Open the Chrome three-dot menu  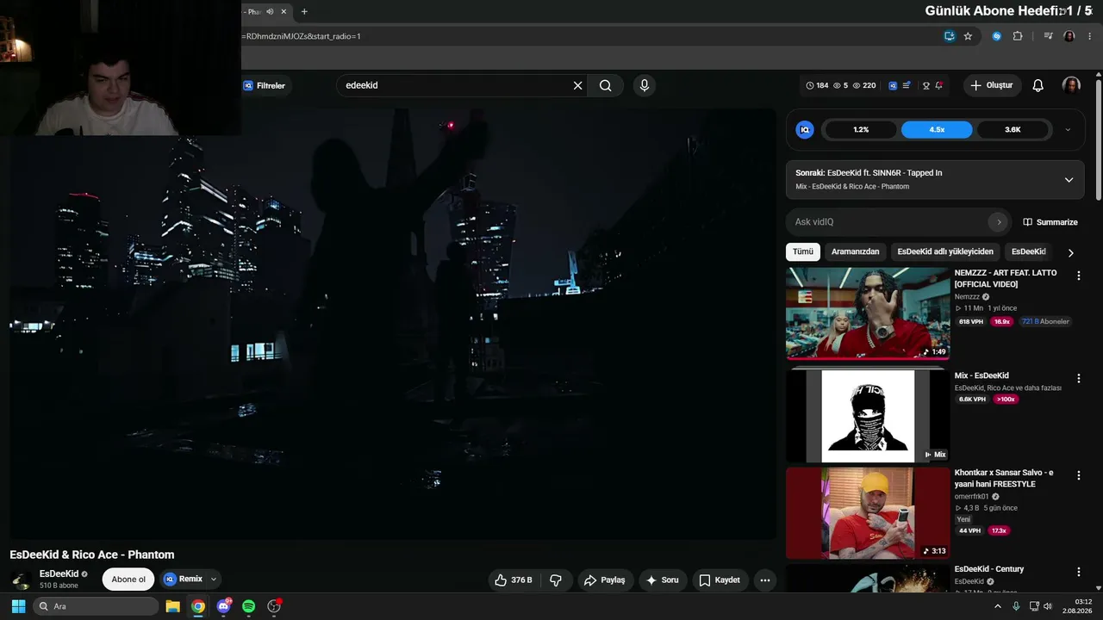pyautogui.click(x=1090, y=36)
